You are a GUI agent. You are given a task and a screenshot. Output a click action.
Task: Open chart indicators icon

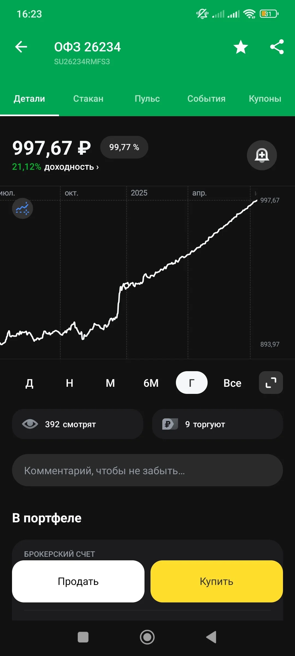pyautogui.click(x=22, y=209)
